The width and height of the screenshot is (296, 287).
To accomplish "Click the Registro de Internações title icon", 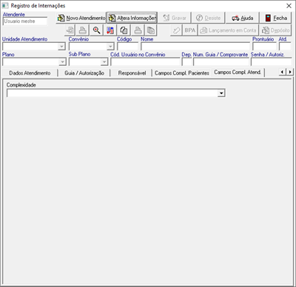I will tap(5, 6).
